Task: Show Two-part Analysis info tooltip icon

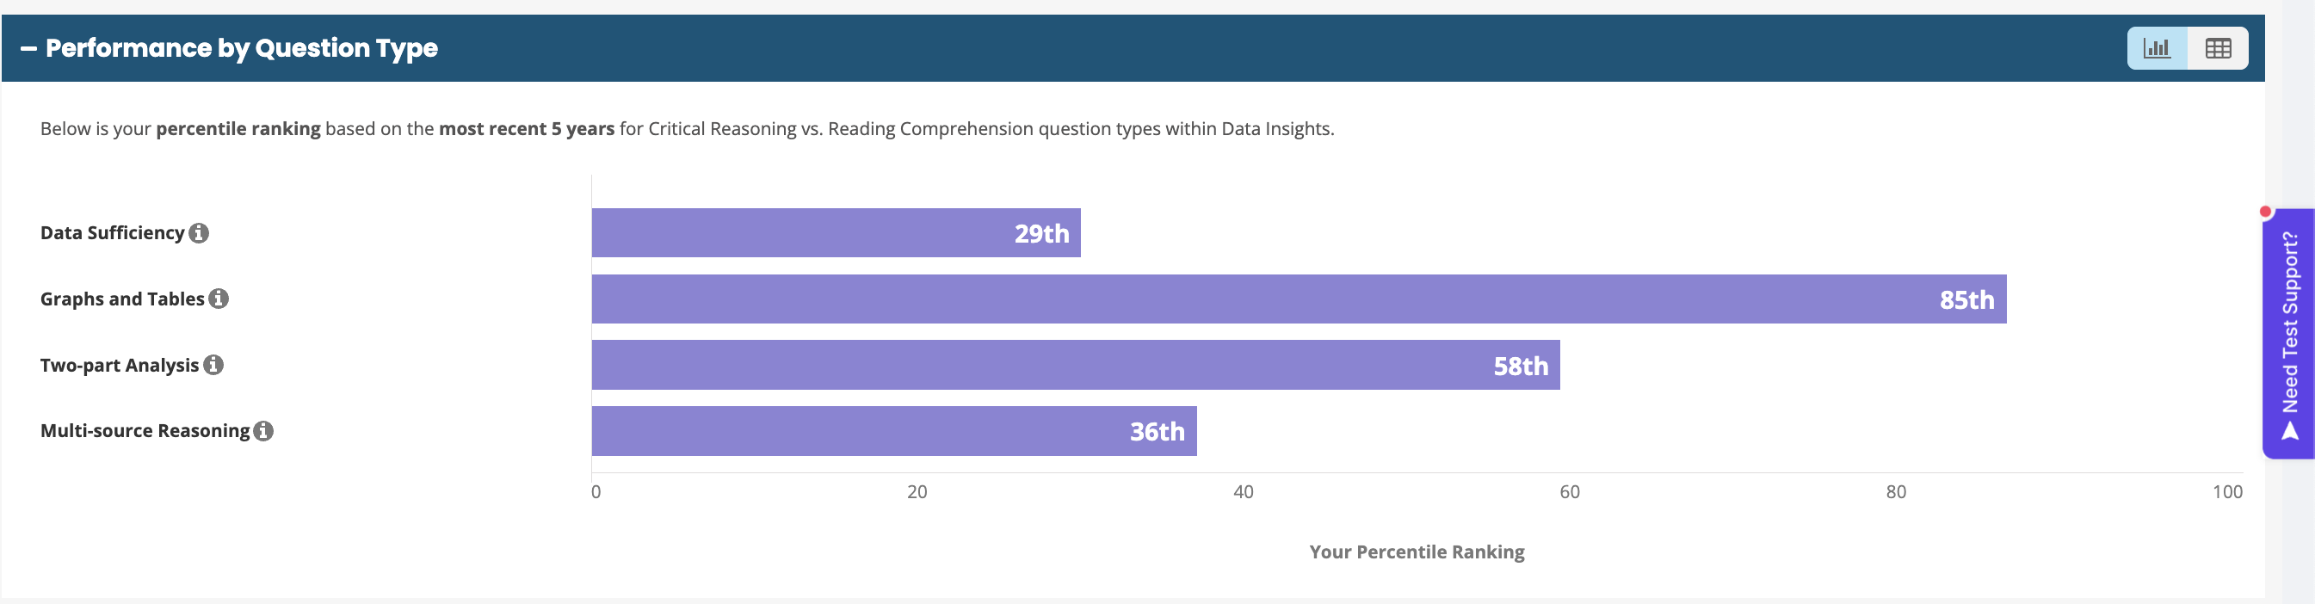Action: coord(213,365)
